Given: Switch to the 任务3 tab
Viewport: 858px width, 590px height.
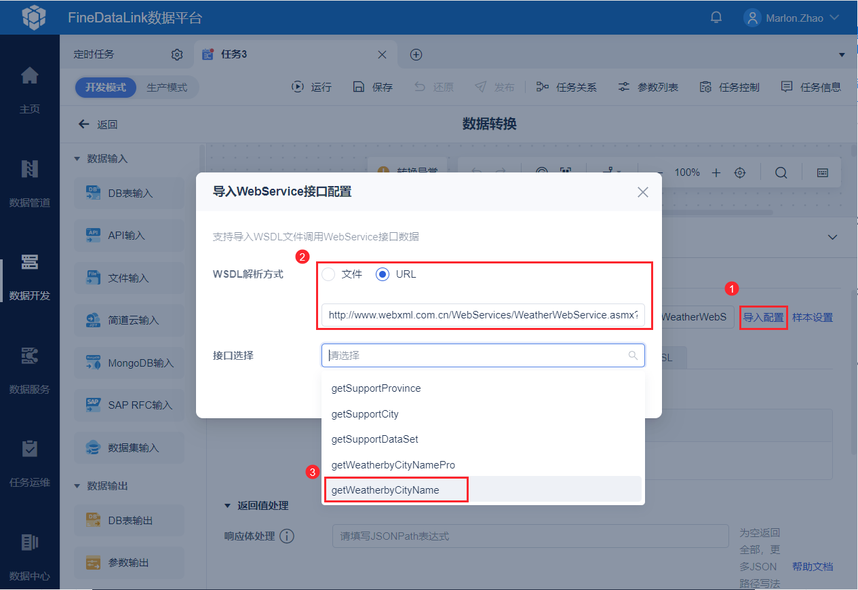Looking at the screenshot, I should tap(234, 55).
